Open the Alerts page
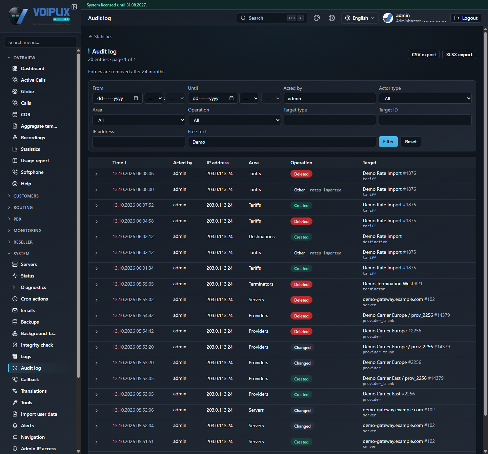Screen dimensions: 488x454 (27, 426)
